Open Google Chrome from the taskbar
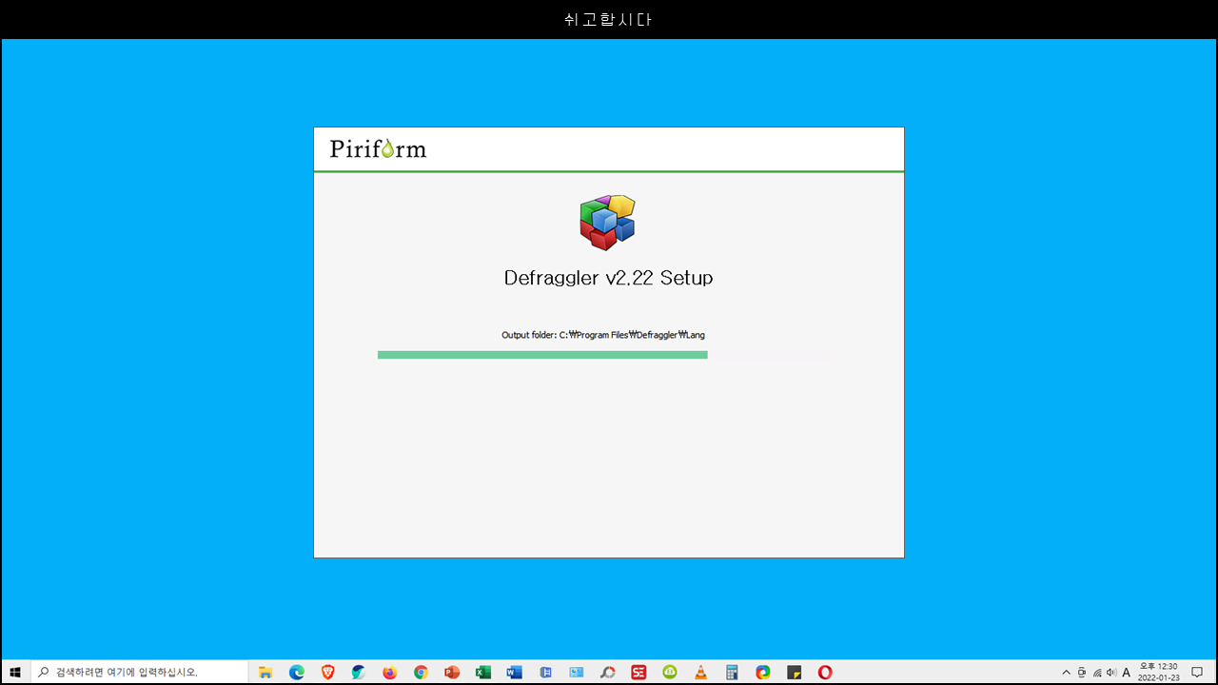Viewport: 1218px width, 685px height. [421, 672]
